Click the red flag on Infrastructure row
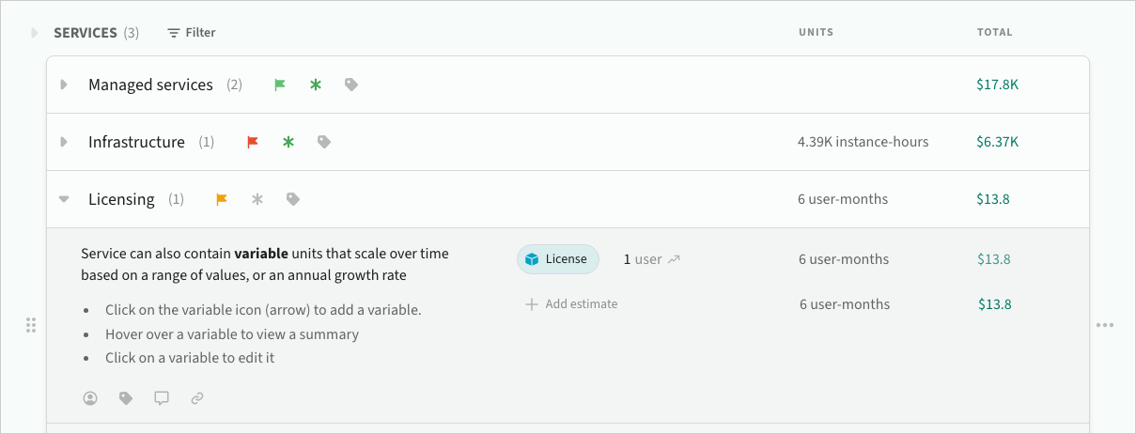The height and width of the screenshot is (434, 1136). click(x=252, y=142)
